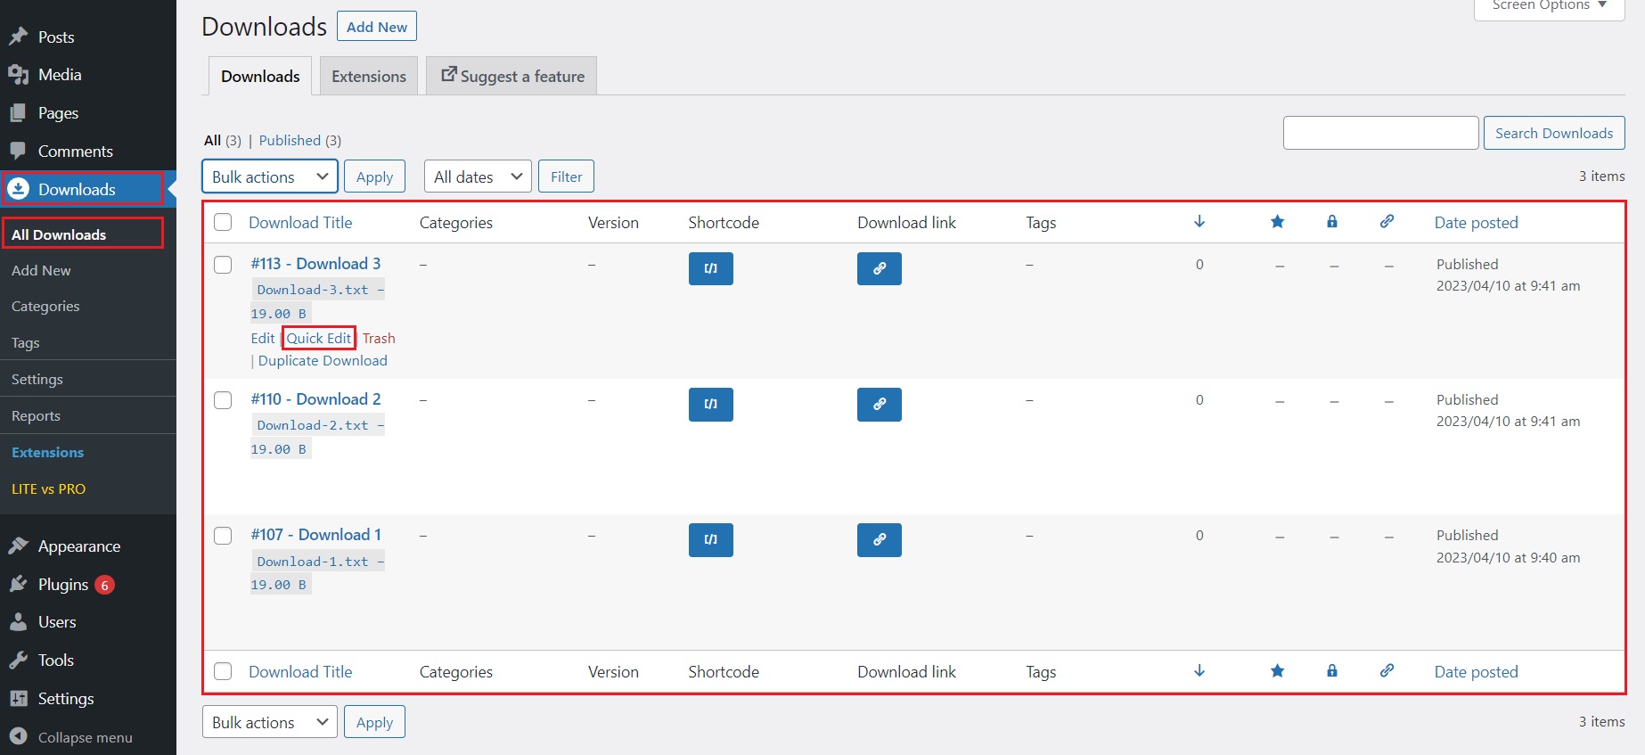
Task: Open the bottom Bulk actions dropdown
Action: pos(270,722)
